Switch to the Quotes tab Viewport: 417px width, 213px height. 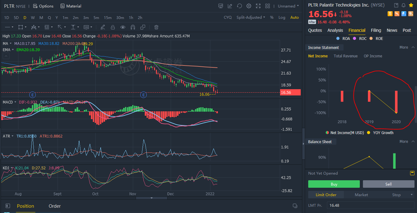click(315, 30)
